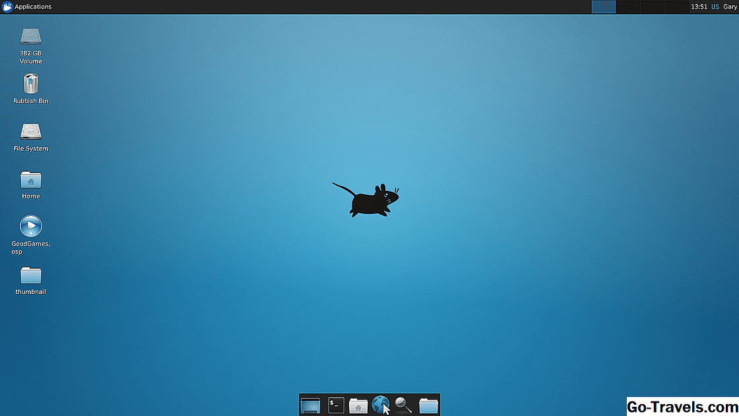Switch to the fourth workspace in pager
Viewport: 739px width, 416px height.
677,7
